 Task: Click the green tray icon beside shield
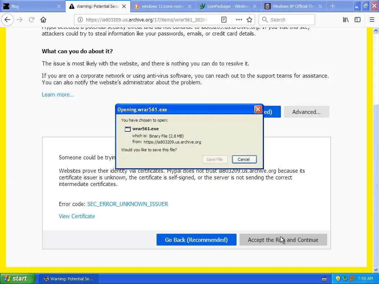[345, 279]
